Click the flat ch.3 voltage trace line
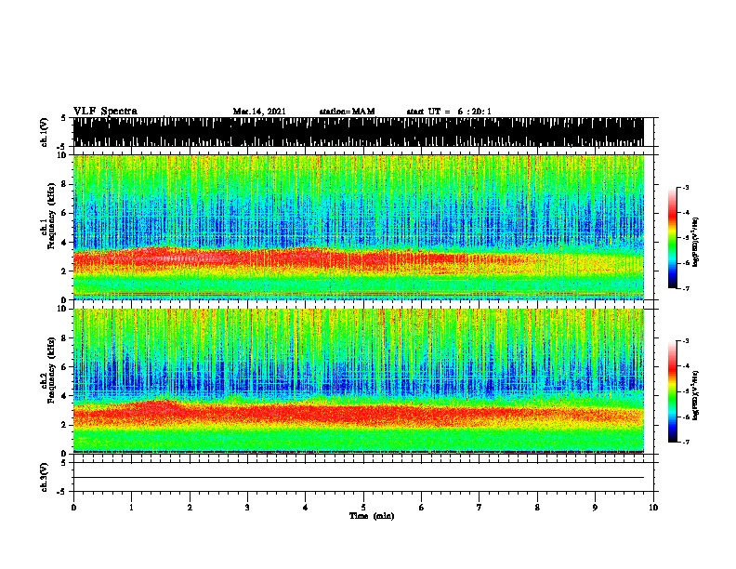 coord(358,478)
